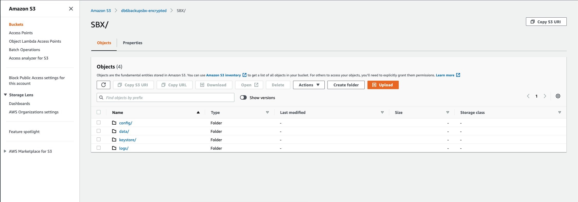Click folder icon next to keystore/
578x202 pixels.
point(114,140)
